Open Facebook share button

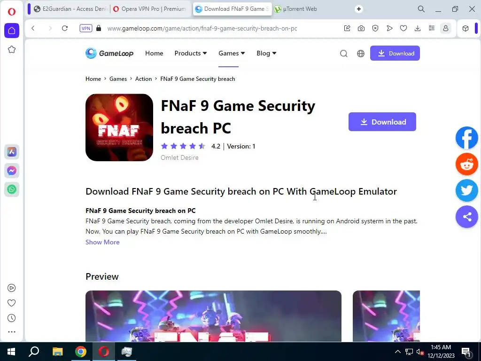[466, 138]
